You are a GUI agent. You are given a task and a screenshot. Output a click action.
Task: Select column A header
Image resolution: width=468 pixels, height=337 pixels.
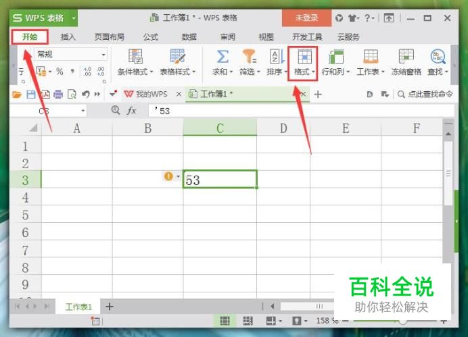coord(76,128)
